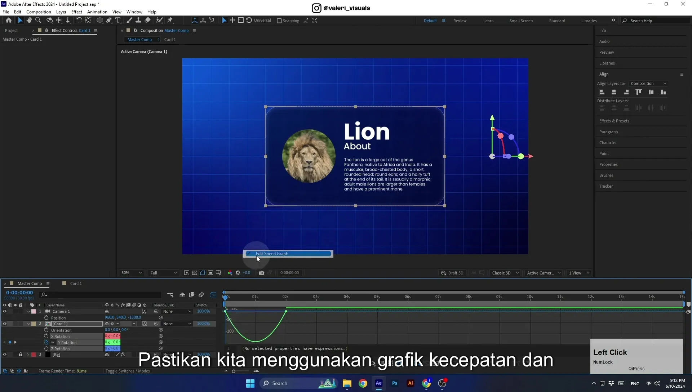The height and width of the screenshot is (392, 692).
Task: Choose Edit Speed Graph in the popup menu
Action: [x=288, y=254]
